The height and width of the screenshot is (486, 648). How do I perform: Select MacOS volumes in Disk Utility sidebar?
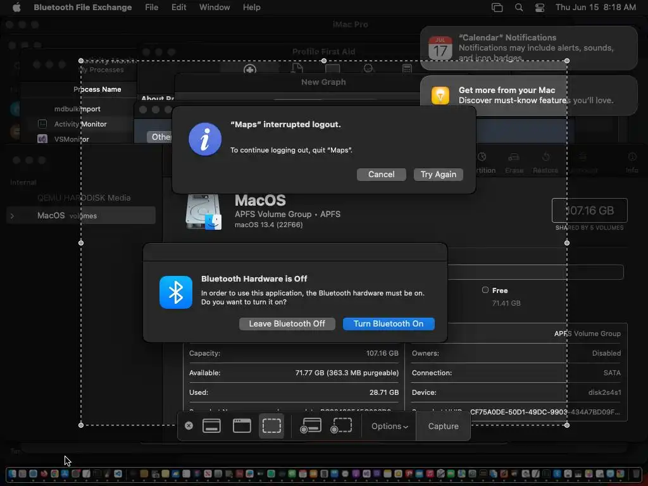[81, 215]
